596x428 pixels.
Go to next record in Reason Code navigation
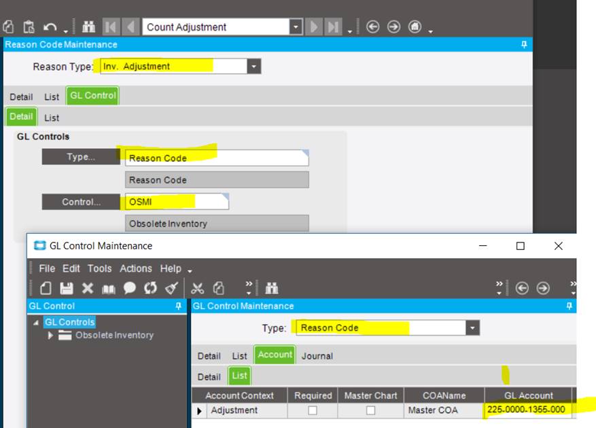[314, 27]
